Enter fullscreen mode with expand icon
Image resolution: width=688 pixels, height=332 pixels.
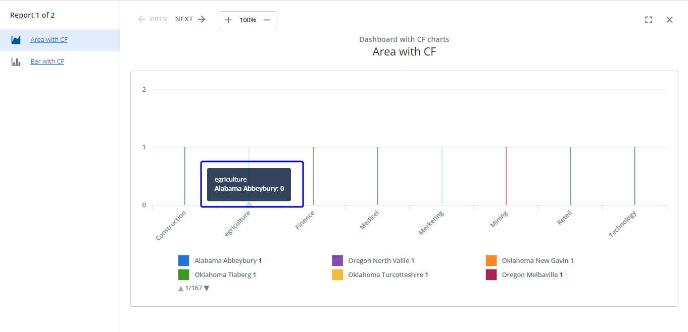point(649,20)
